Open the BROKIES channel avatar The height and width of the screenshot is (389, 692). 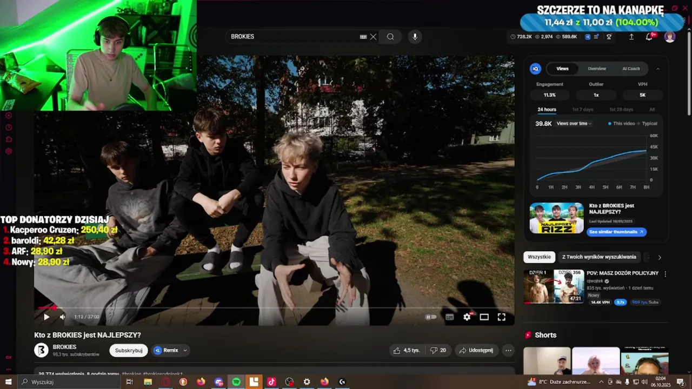[x=41, y=350]
